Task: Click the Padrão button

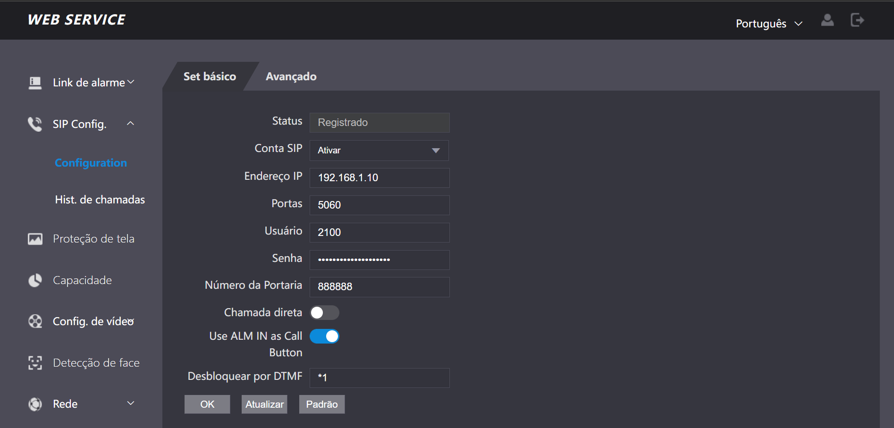Action: coord(322,404)
